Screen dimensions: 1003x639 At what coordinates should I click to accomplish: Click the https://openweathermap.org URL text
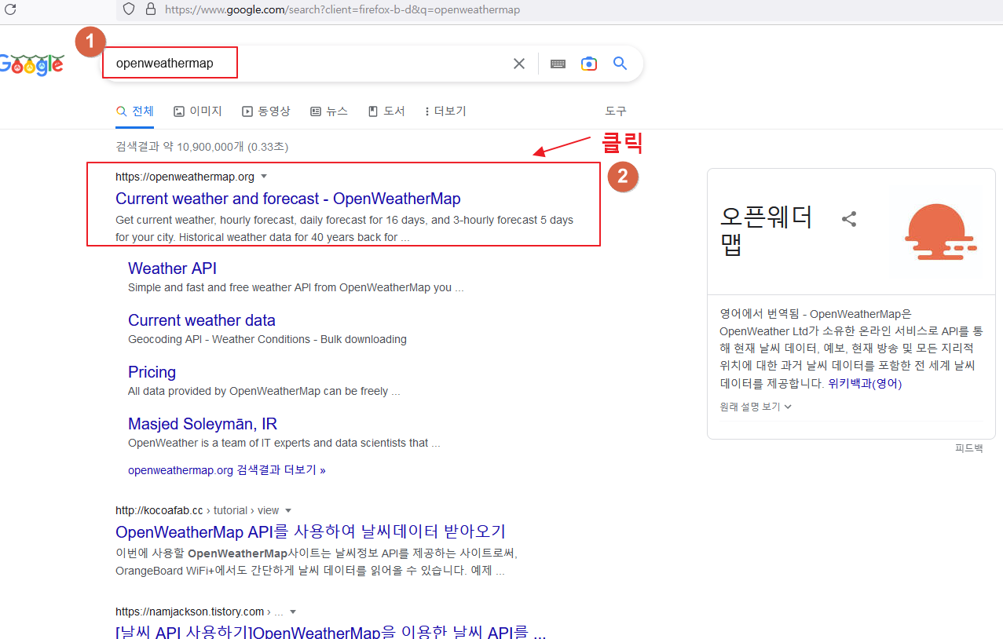click(x=185, y=177)
